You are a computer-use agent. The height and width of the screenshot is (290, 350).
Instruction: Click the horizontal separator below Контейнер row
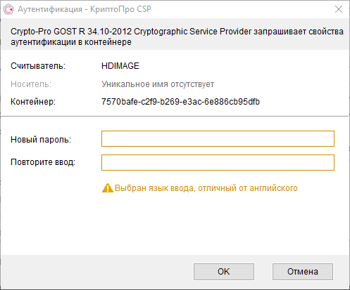tap(175, 116)
